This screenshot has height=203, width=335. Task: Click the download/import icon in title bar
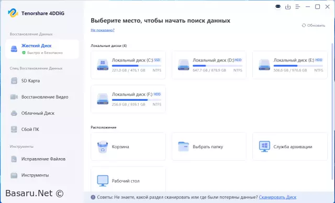288,7
